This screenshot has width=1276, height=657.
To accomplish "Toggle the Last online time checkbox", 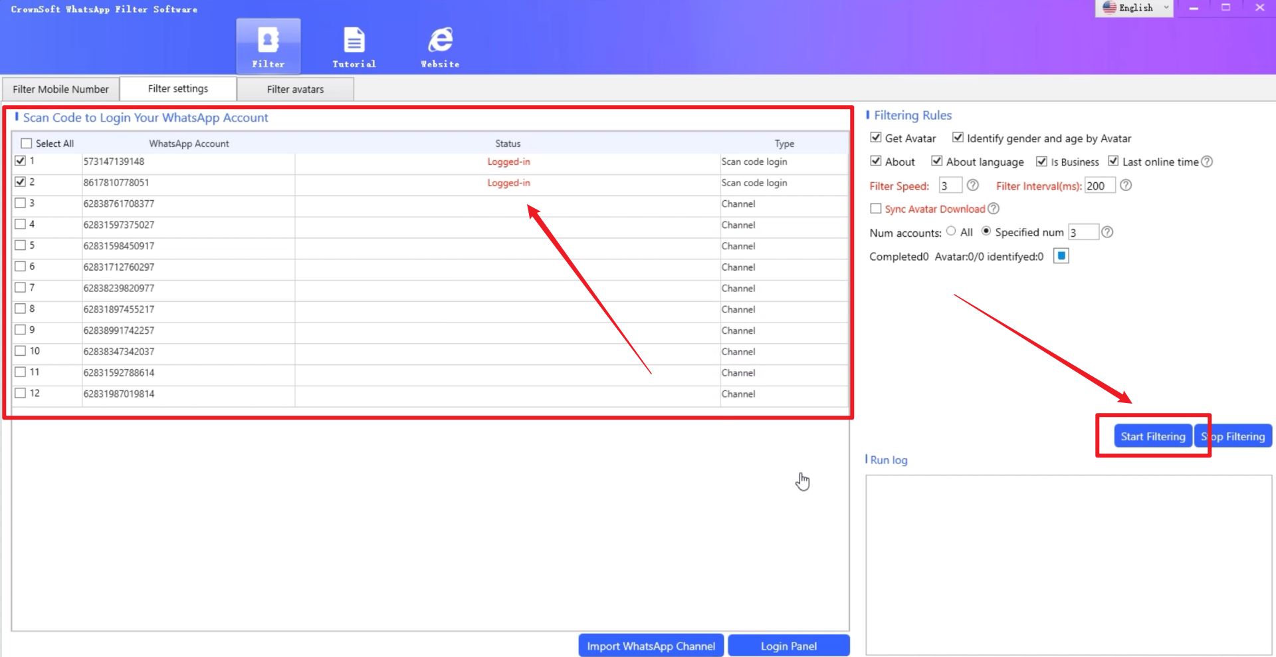I will pos(1113,161).
